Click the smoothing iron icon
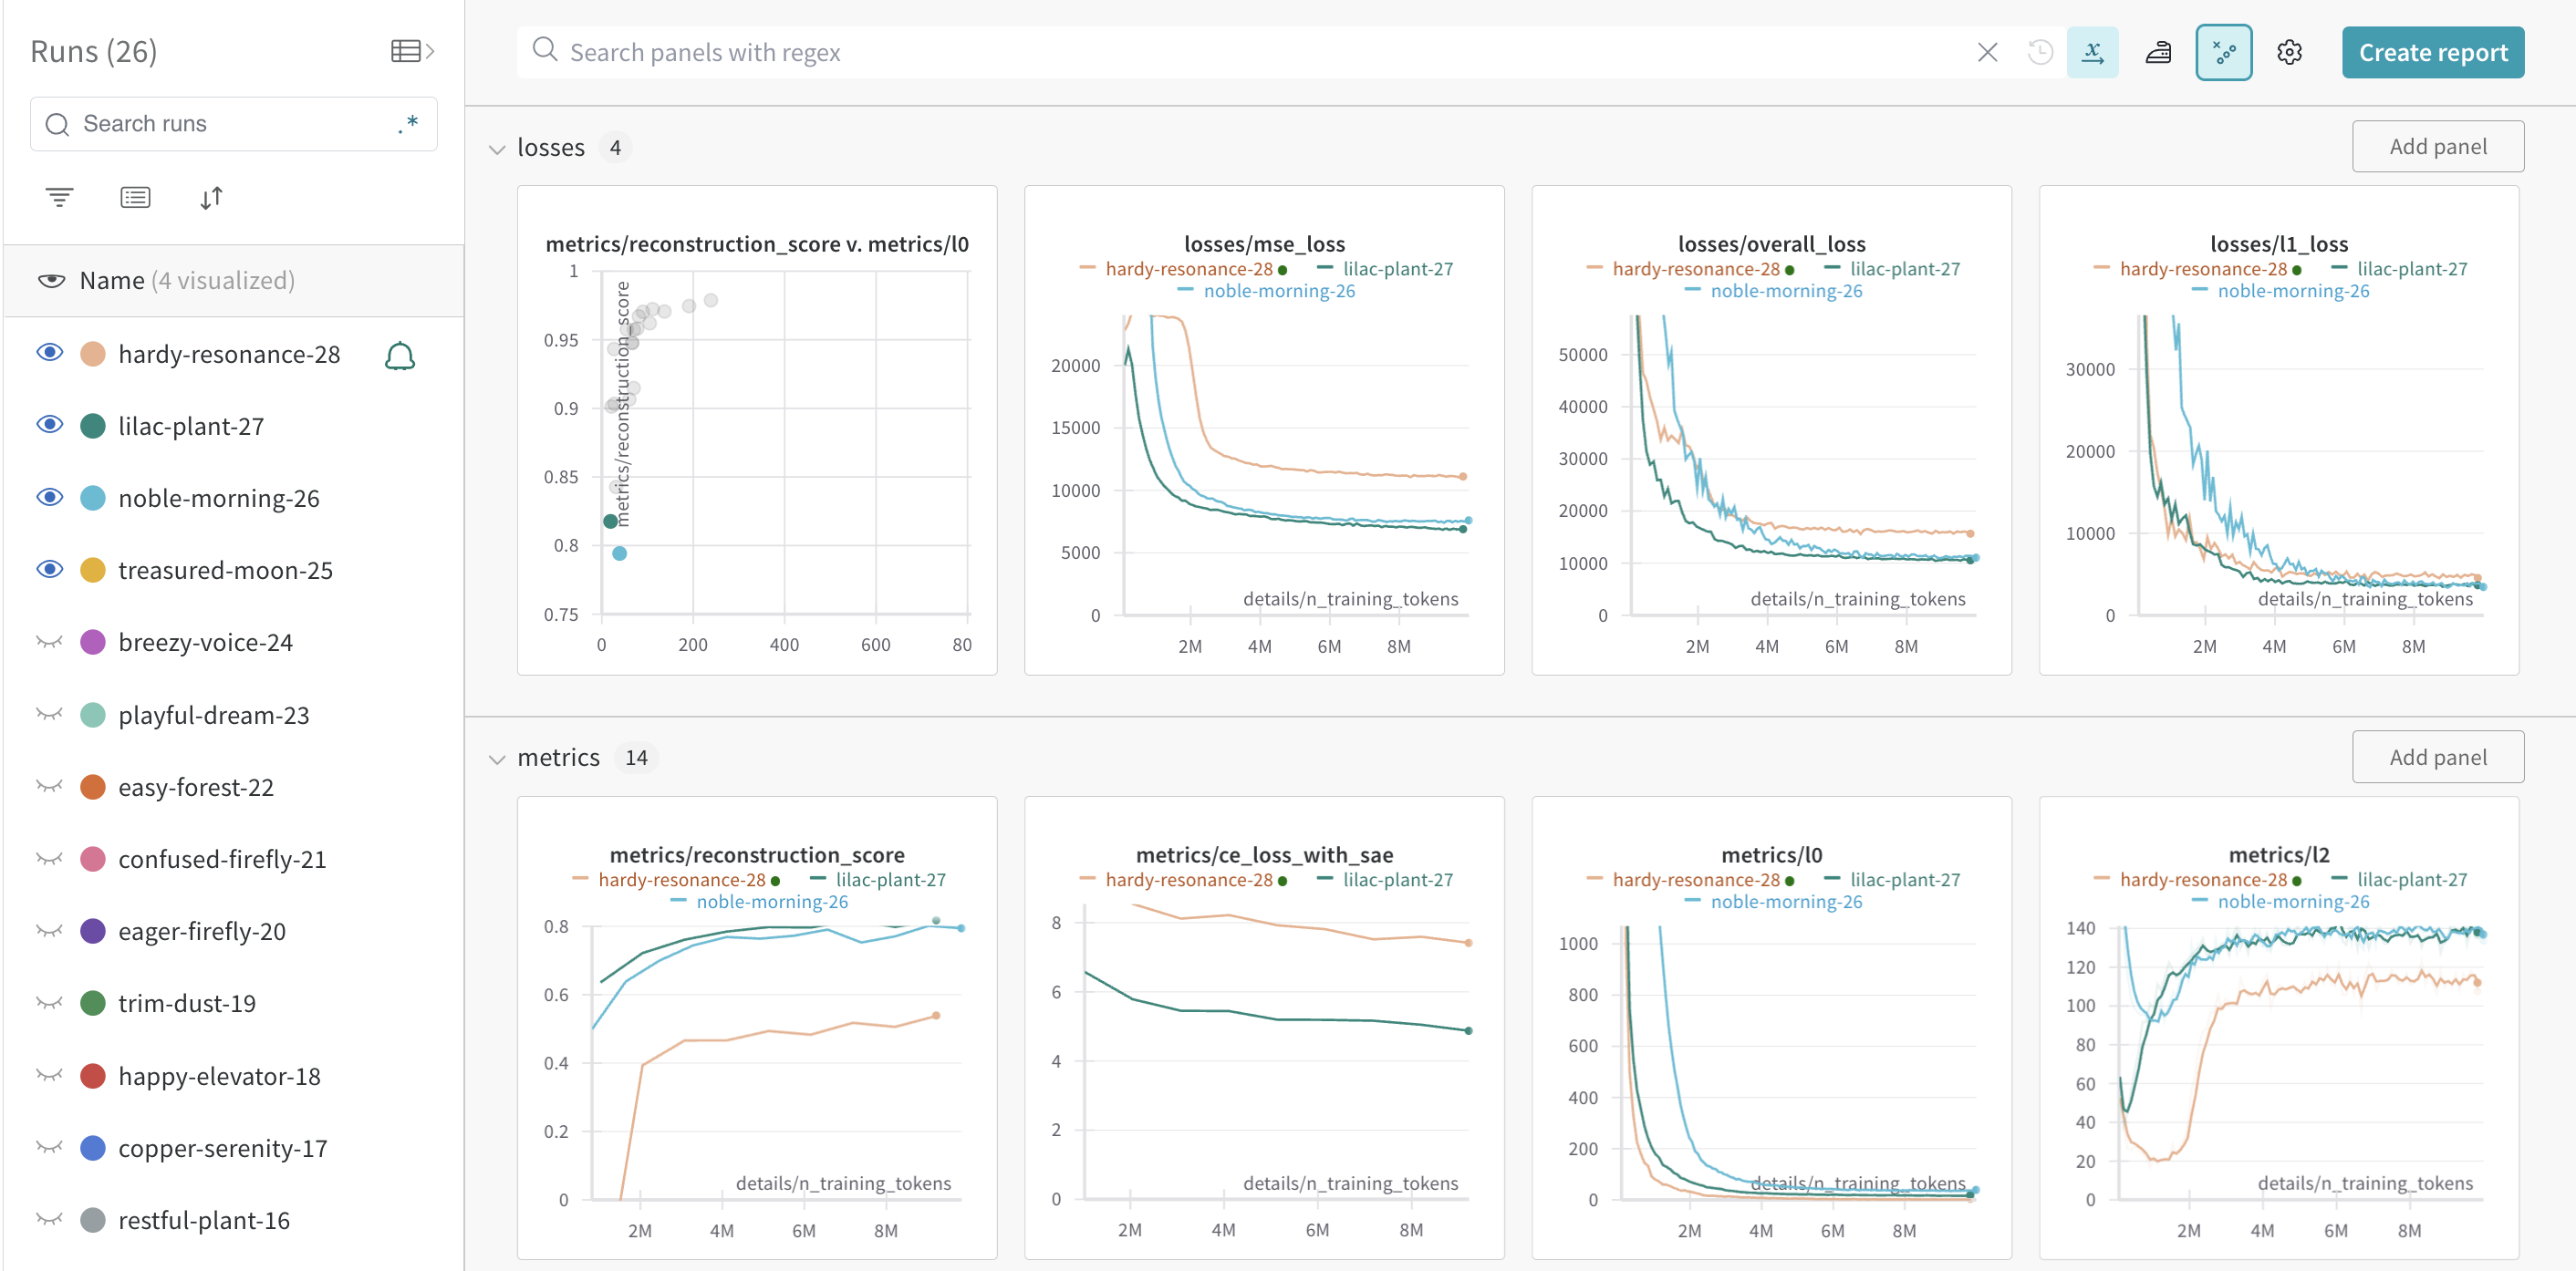 [x=2158, y=52]
